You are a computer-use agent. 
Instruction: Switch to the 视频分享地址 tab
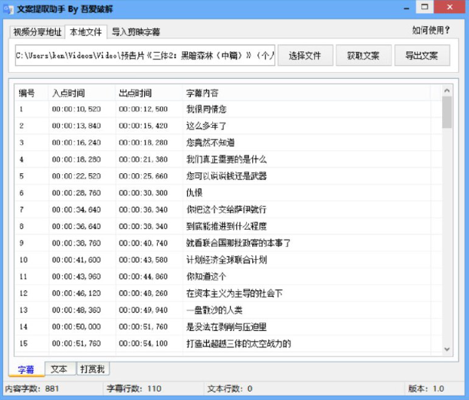coord(36,32)
